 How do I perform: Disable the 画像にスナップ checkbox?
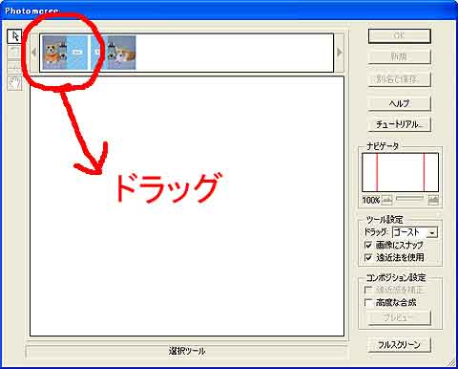coord(368,245)
